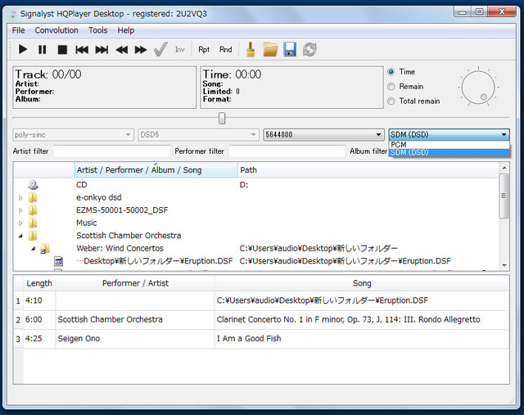Pause playback with the Pause icon
The height and width of the screenshot is (415, 524).
pyautogui.click(x=43, y=50)
